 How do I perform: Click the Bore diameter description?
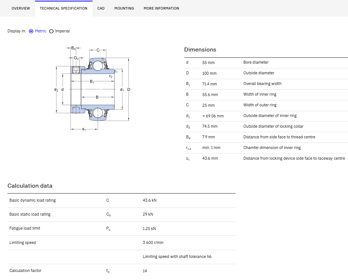click(x=256, y=62)
